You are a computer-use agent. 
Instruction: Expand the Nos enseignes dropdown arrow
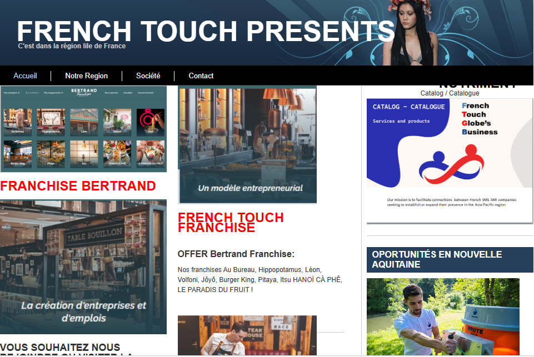tap(19, 93)
